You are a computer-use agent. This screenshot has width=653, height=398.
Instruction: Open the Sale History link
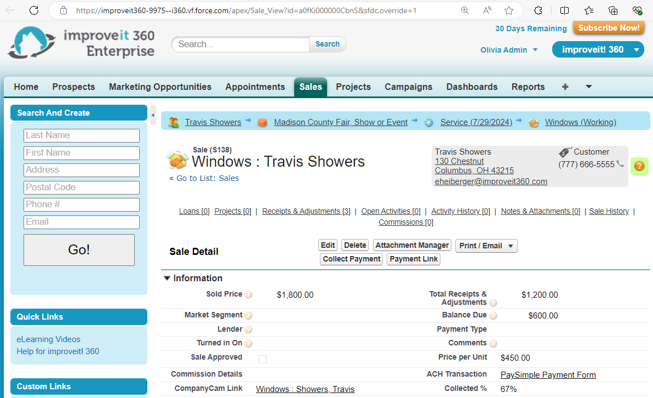click(x=609, y=211)
